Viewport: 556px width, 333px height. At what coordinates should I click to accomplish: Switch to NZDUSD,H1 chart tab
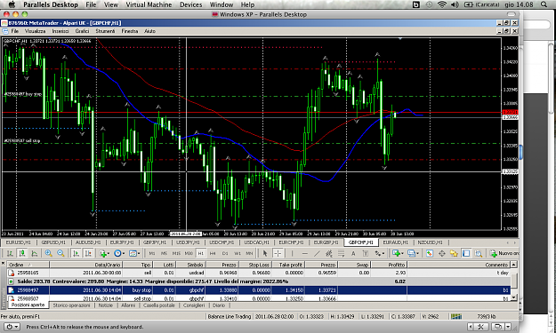430,242
